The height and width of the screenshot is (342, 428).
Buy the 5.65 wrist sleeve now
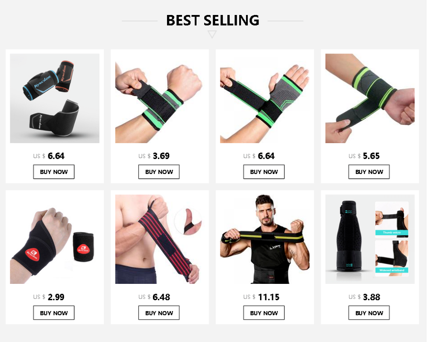click(x=369, y=172)
